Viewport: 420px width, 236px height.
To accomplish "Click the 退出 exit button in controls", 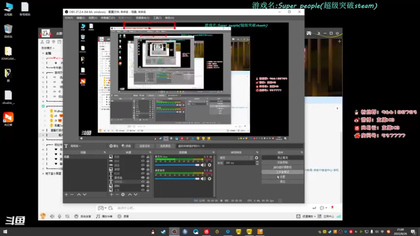I will click(282, 181).
